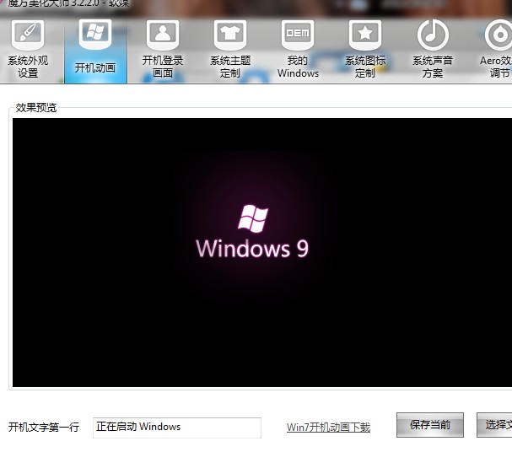Click the 开机文字第一行 label
This screenshot has width=512, height=452.
coord(44,427)
